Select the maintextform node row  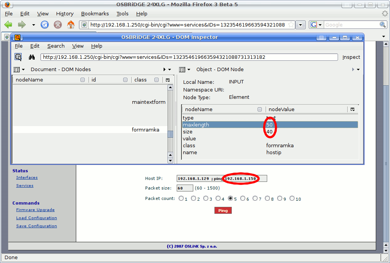pyautogui.click(x=90, y=102)
